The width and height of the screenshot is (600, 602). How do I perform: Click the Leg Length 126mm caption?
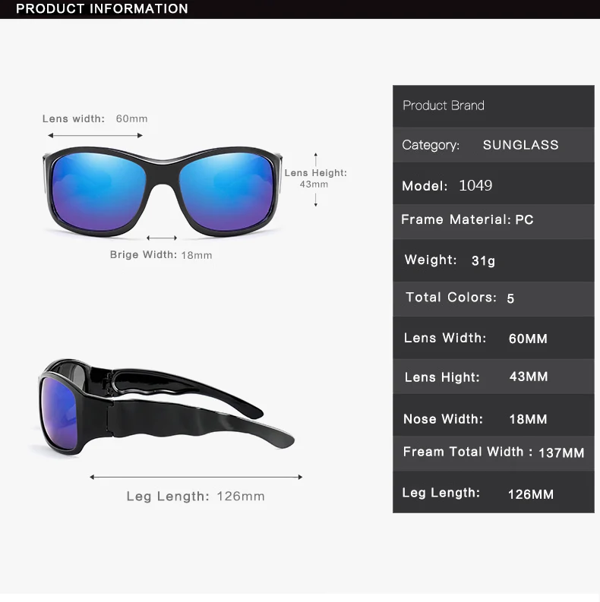coord(195,496)
